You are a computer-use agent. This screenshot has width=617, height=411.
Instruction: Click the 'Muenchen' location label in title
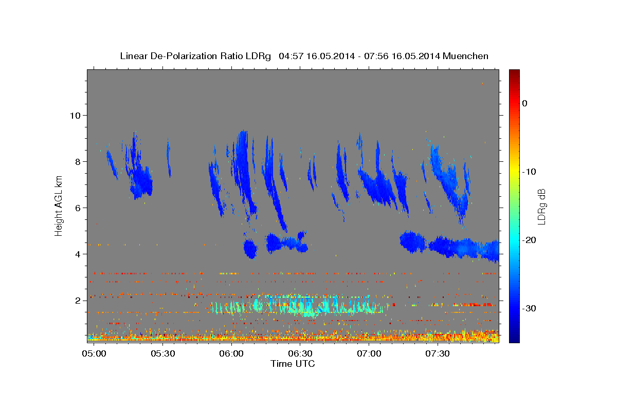[465, 56]
